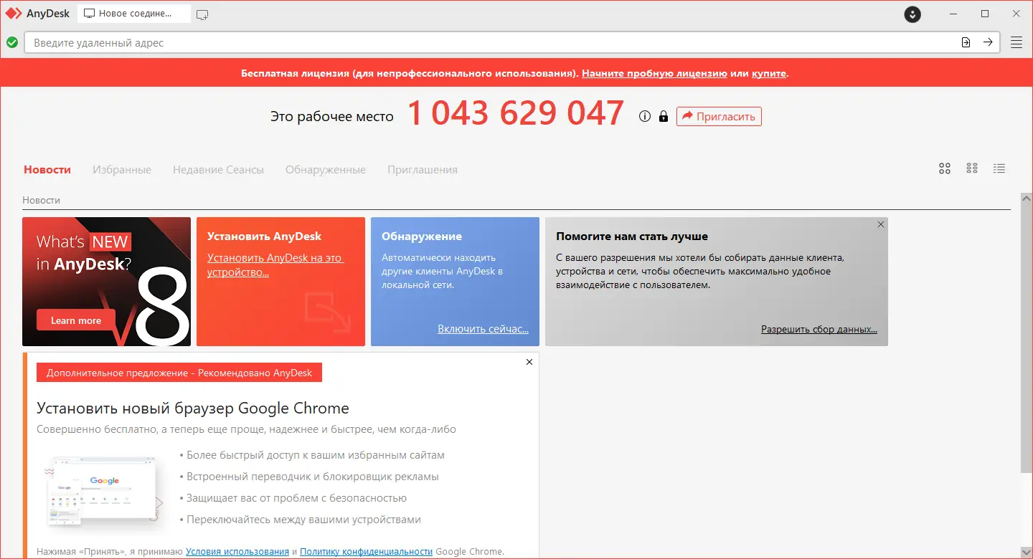The image size is (1033, 559).
Task: Click the green connection status checkmark
Action: pyautogui.click(x=12, y=42)
